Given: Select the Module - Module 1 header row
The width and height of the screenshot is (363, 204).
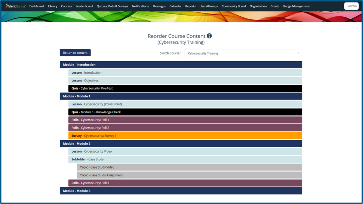Looking at the screenshot, I should [x=181, y=96].
